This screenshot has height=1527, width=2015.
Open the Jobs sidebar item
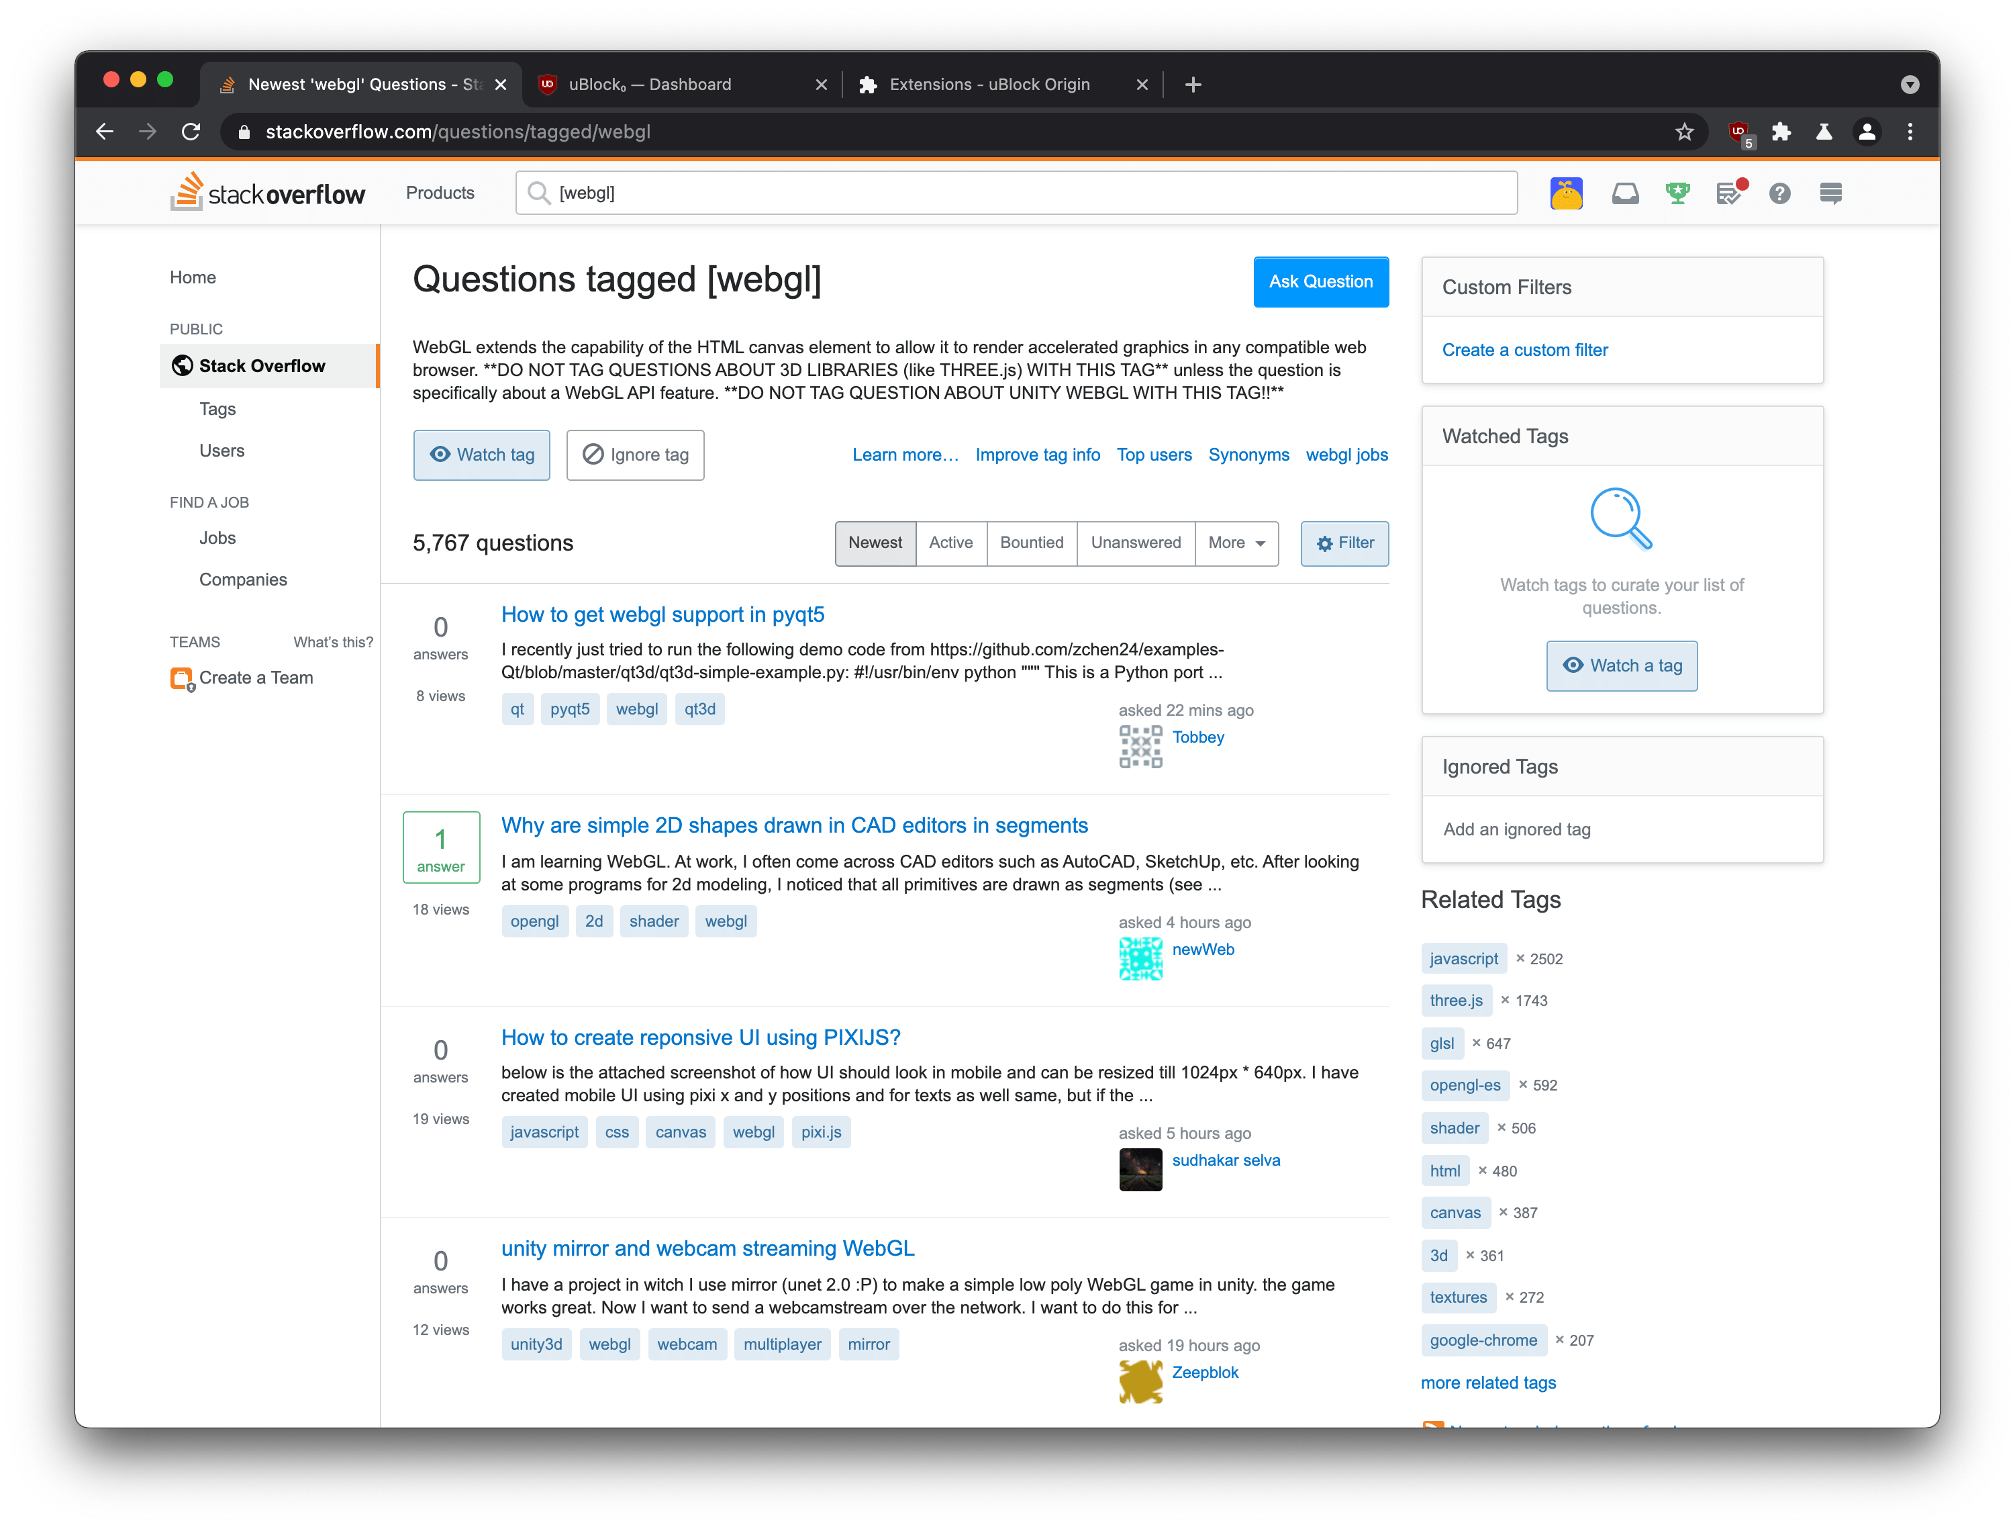pos(217,539)
